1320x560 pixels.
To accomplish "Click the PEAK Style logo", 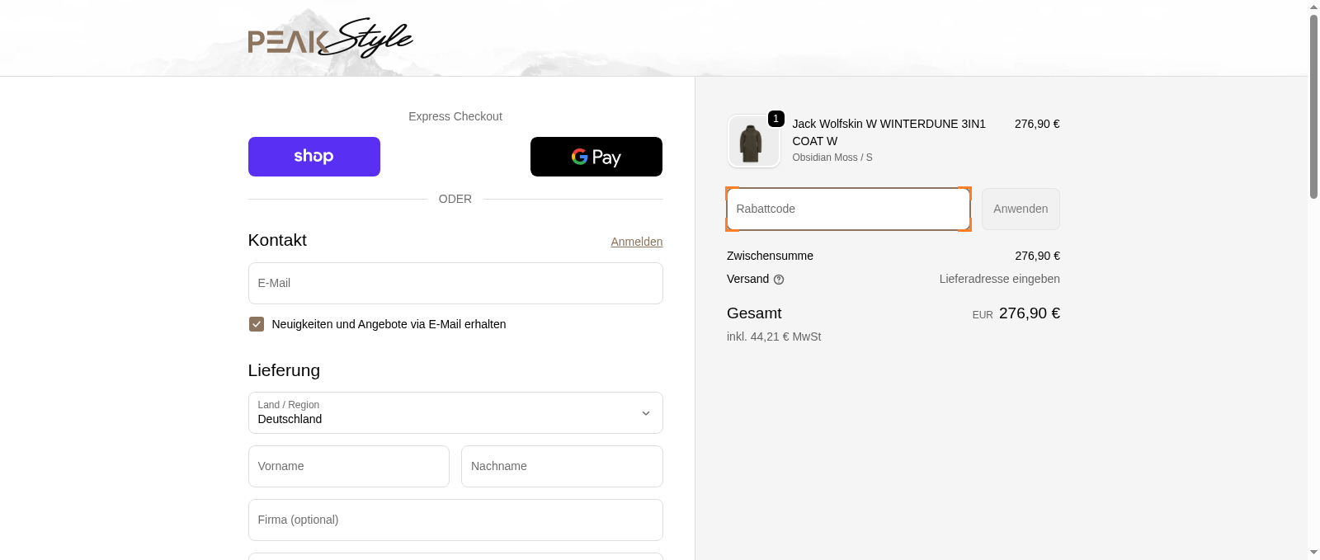I will 330,36.
